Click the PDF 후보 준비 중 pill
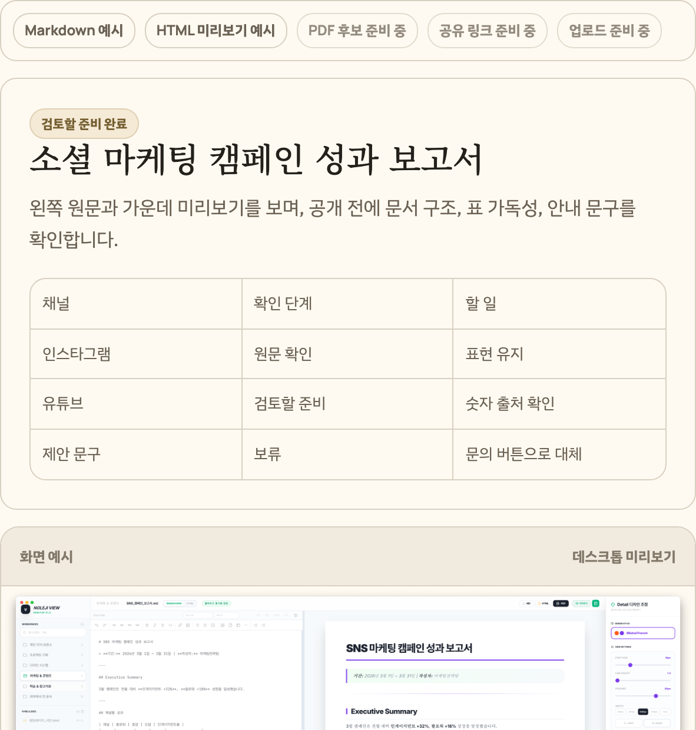This screenshot has width=696, height=730. click(357, 31)
